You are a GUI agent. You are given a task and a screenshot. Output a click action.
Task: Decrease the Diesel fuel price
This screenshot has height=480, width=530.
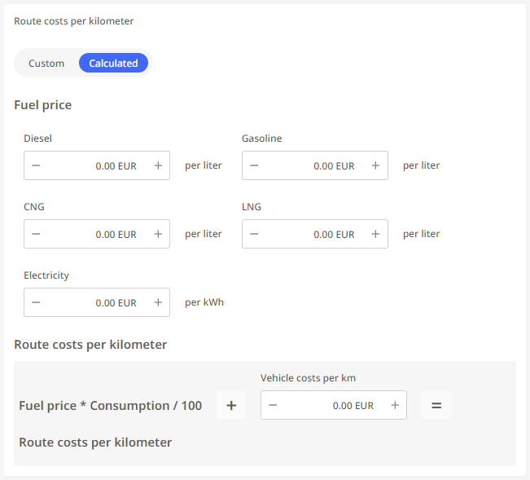point(36,165)
